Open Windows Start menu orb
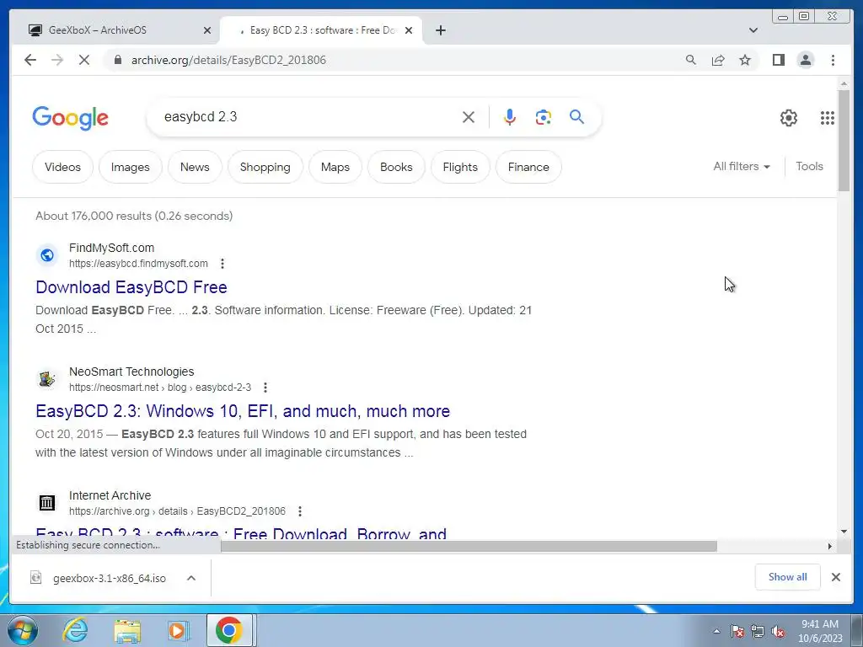Screen dimensions: 863x647 [22, 630]
